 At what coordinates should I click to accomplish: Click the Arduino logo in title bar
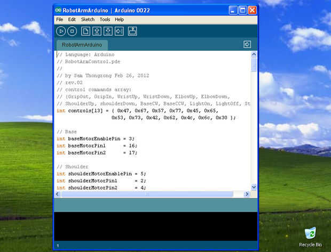(58, 10)
